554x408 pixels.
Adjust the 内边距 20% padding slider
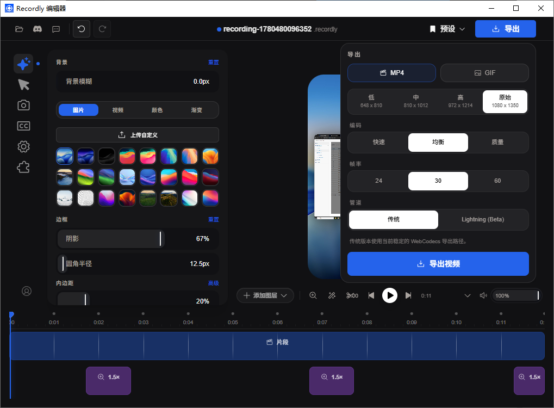pyautogui.click(x=138, y=299)
